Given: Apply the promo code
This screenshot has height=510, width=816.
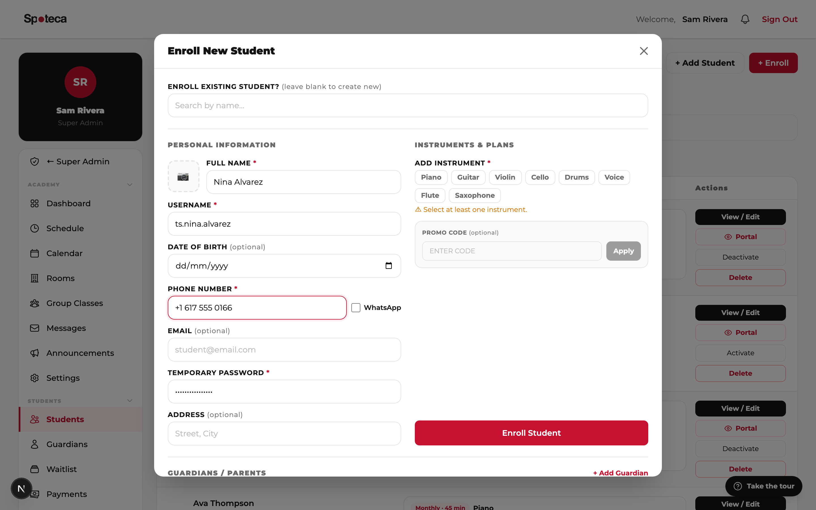Looking at the screenshot, I should (623, 251).
